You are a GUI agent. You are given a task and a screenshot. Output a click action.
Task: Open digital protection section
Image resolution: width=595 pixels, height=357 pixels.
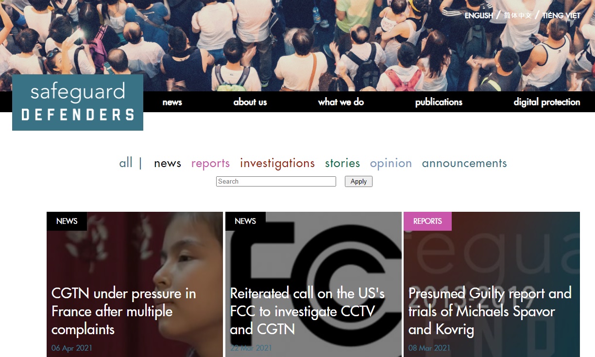(x=547, y=102)
